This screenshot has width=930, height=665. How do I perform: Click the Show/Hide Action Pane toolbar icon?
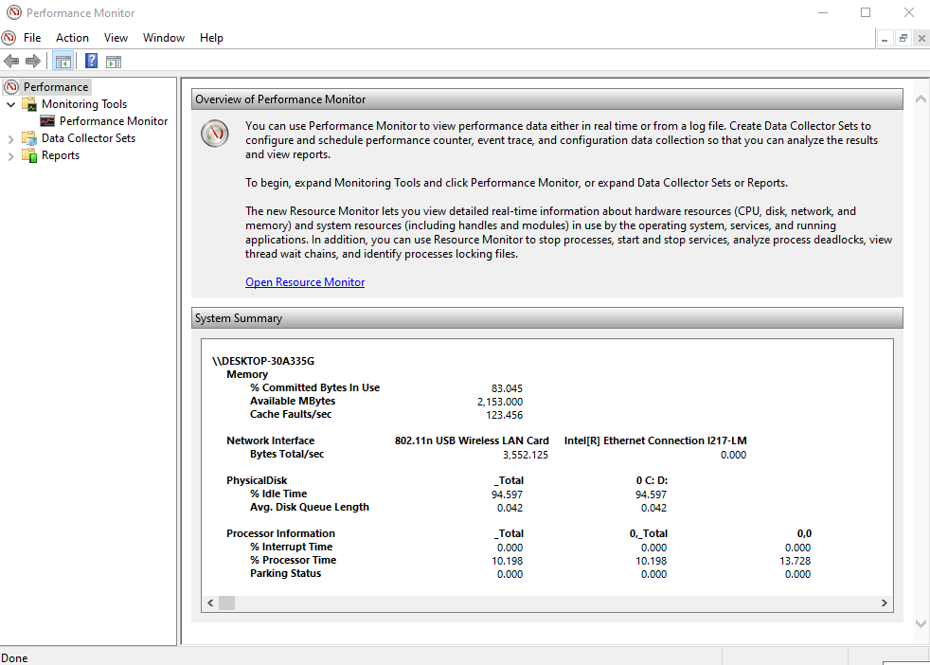(113, 60)
